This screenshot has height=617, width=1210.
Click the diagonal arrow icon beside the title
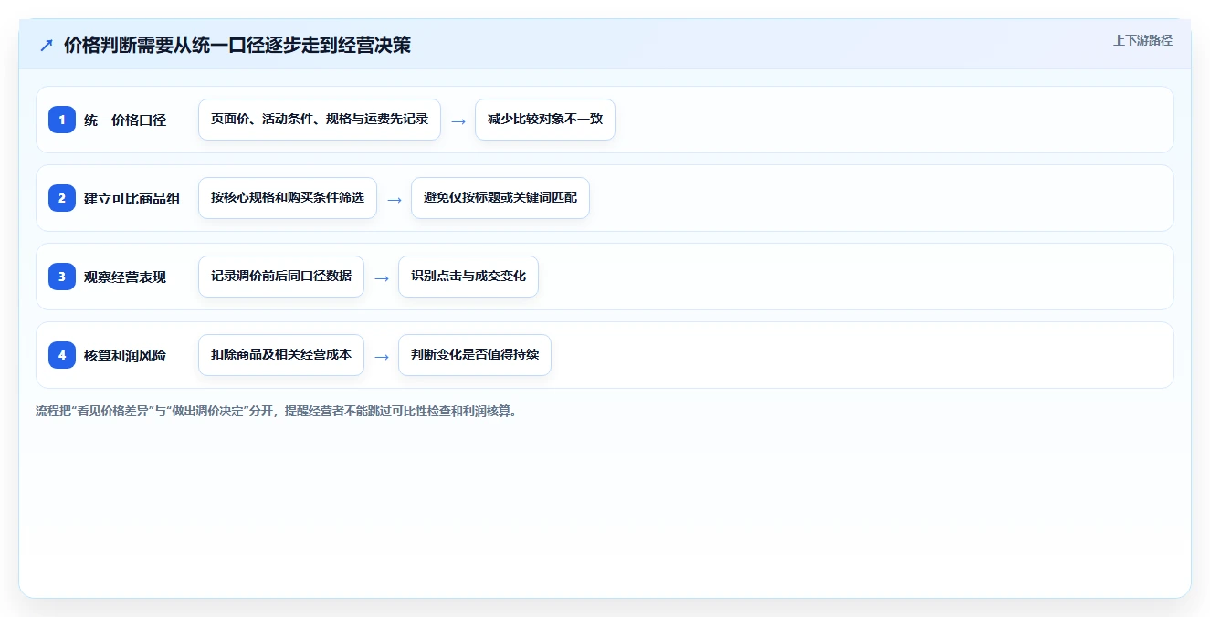(46, 46)
